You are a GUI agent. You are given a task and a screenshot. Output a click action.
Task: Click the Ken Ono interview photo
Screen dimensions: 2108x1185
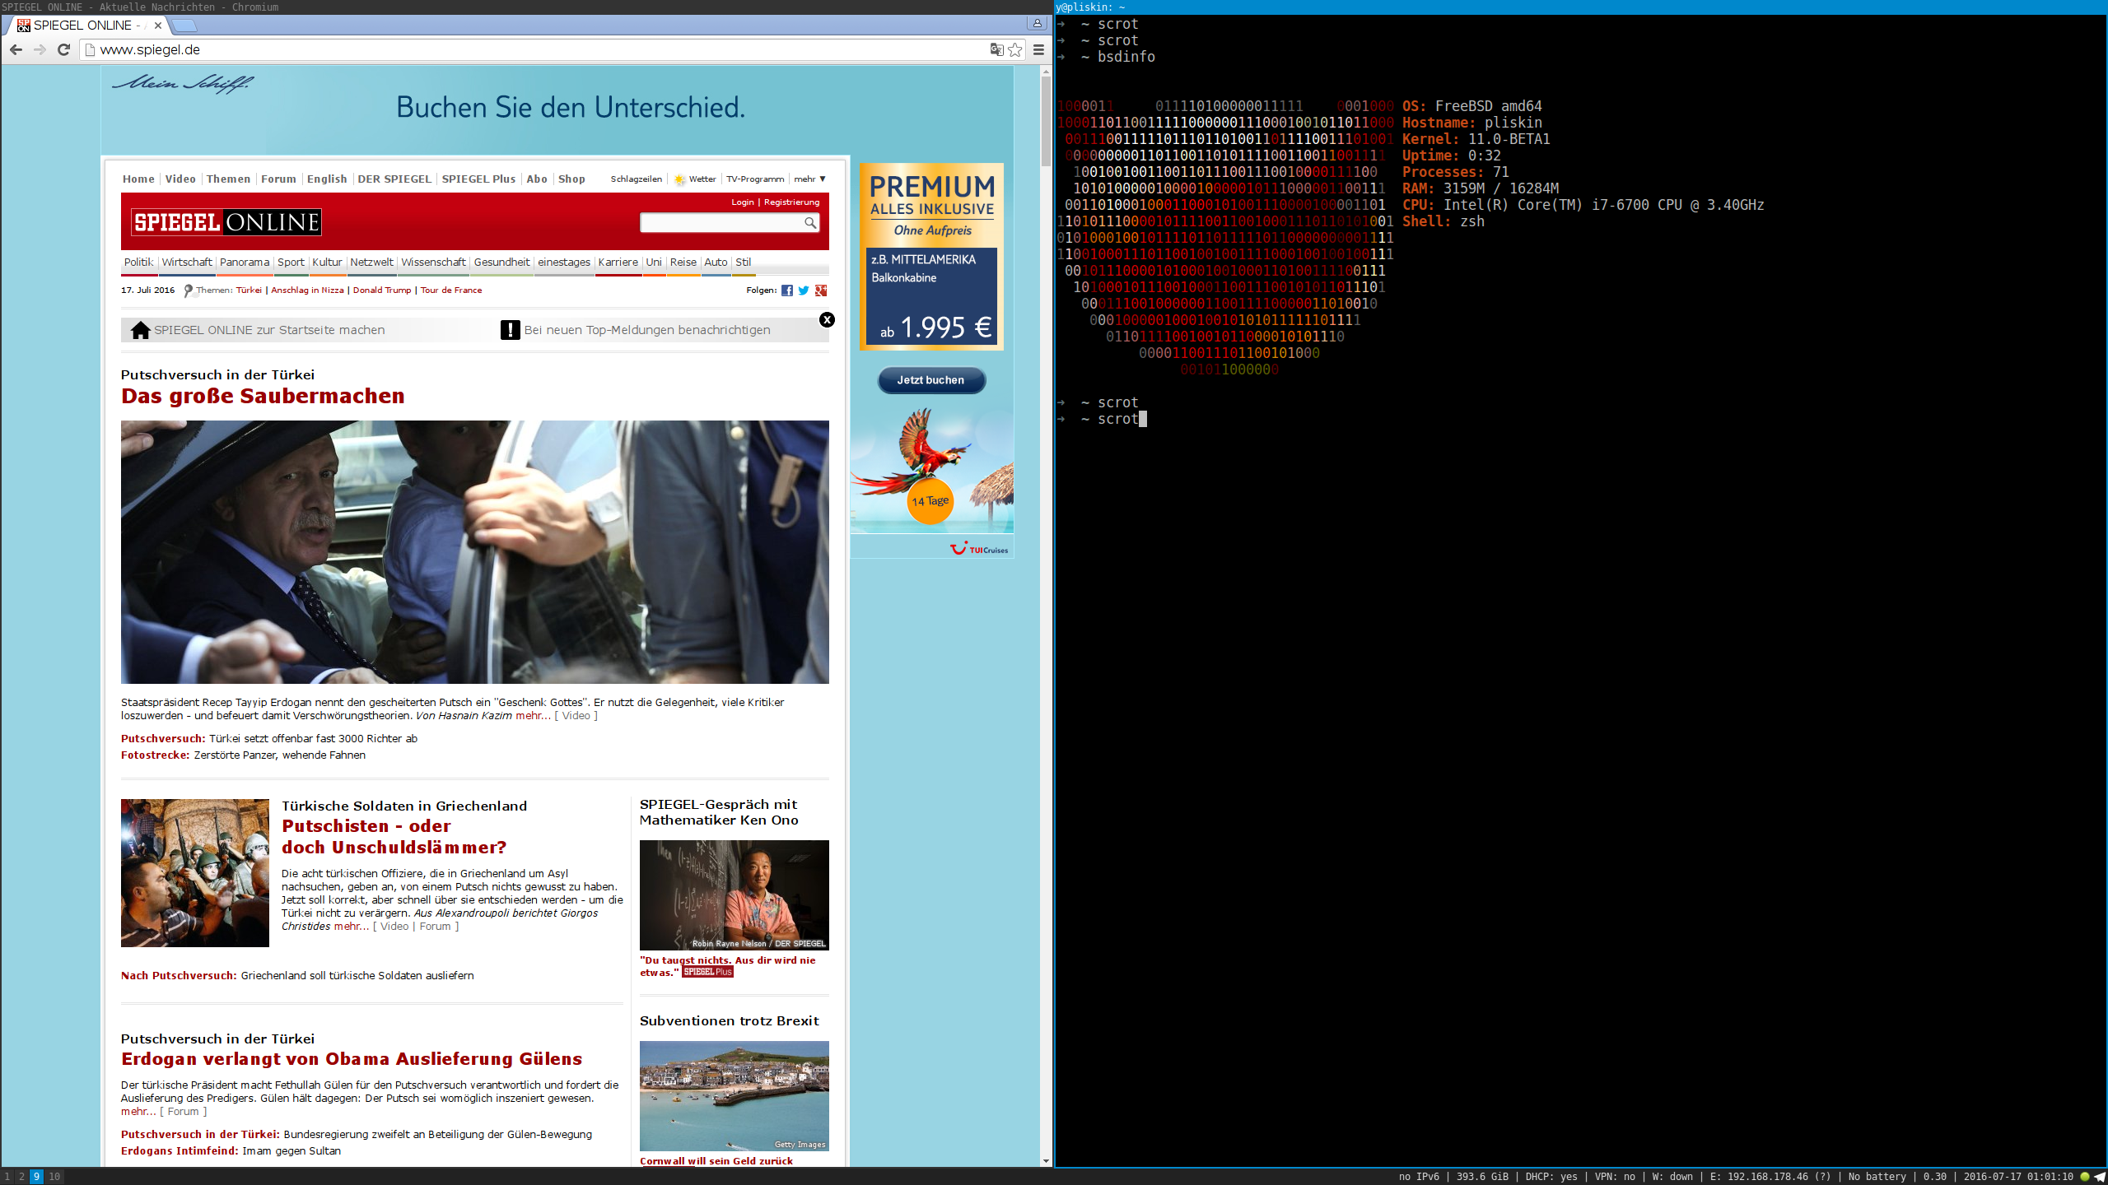(735, 895)
